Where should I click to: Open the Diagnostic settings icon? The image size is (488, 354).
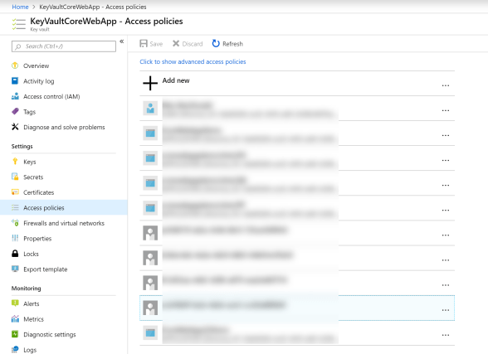pyautogui.click(x=15, y=334)
